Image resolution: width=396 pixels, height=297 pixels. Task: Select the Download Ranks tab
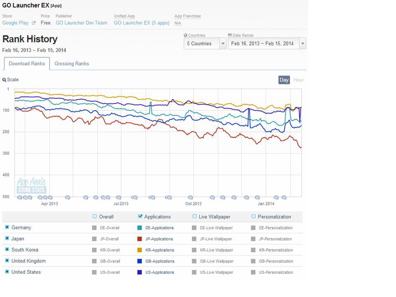pos(27,64)
